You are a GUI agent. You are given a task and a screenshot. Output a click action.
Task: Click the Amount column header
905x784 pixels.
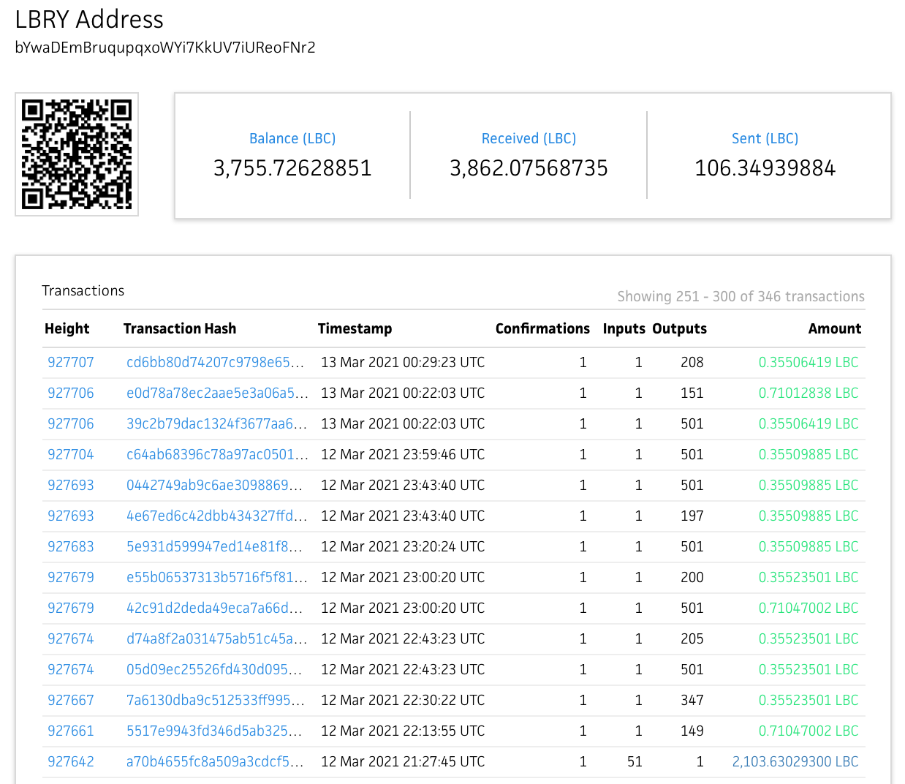835,328
